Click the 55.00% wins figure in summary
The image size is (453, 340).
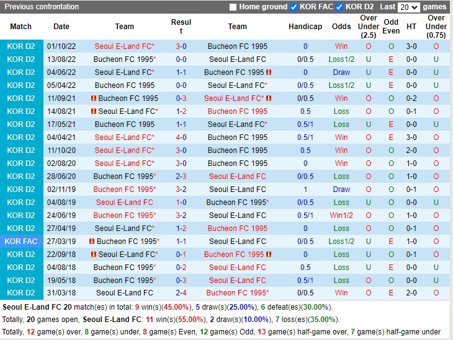click(x=191, y=320)
